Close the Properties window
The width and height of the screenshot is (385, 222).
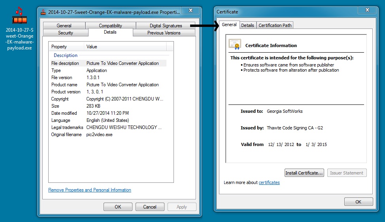coord(191,10)
